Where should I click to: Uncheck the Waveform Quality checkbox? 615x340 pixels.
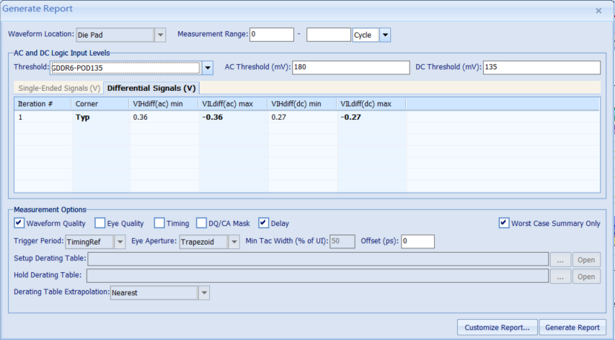pos(19,223)
